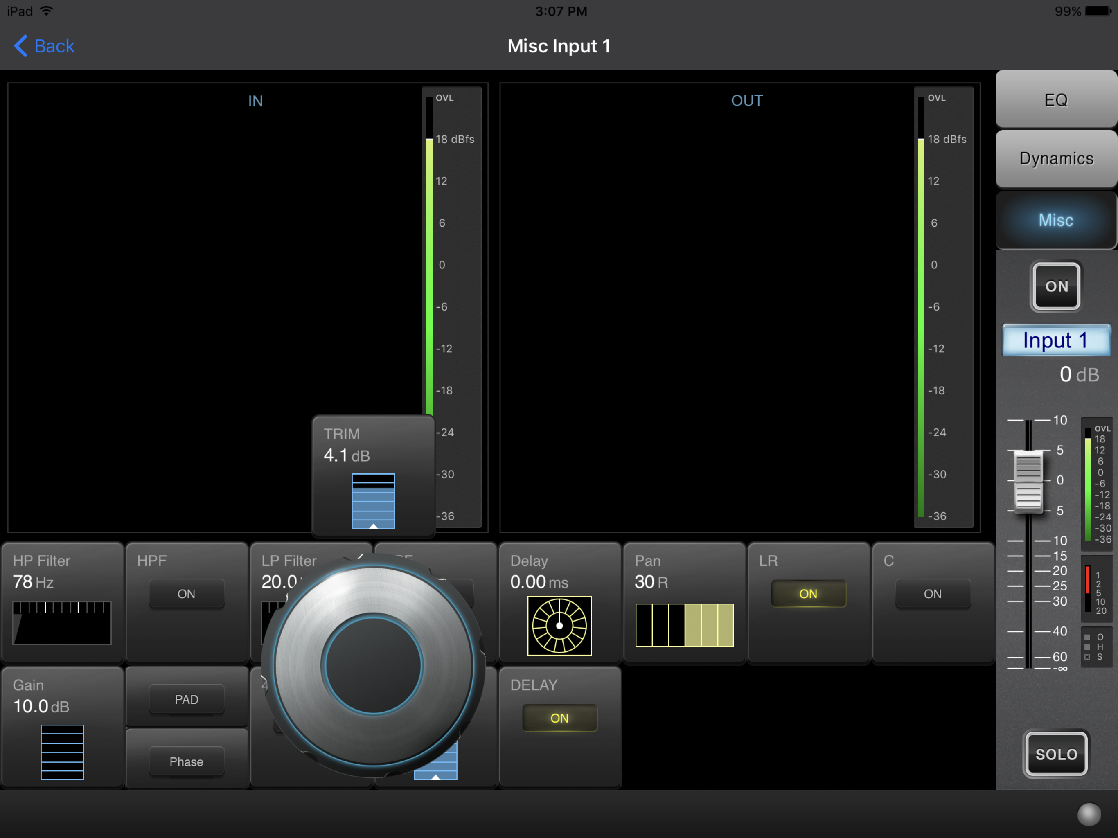
Task: Tap the TRIM level bar graphic
Action: tap(373, 501)
